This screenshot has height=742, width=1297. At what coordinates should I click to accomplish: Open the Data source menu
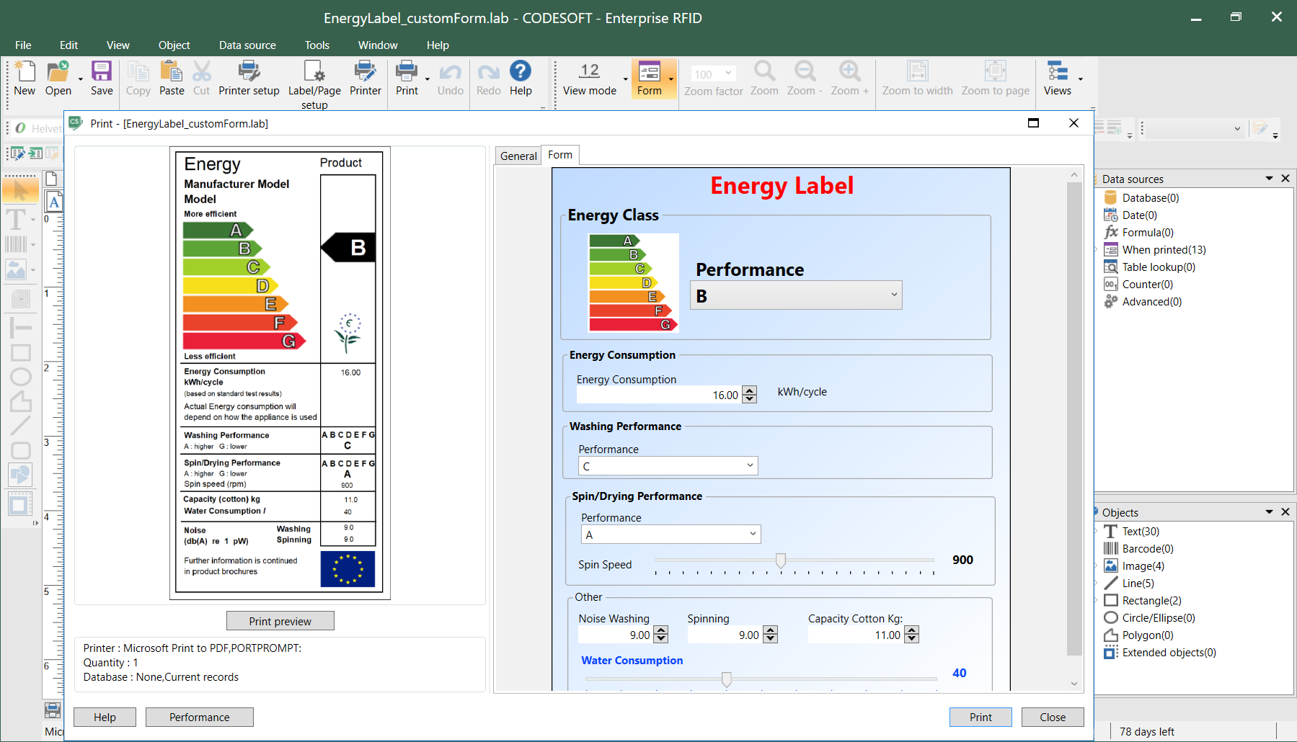point(247,45)
